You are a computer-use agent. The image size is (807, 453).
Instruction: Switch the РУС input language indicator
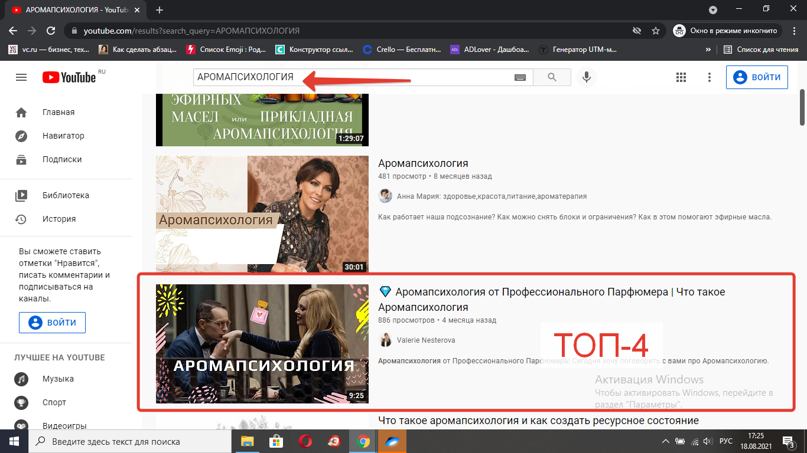(726, 441)
